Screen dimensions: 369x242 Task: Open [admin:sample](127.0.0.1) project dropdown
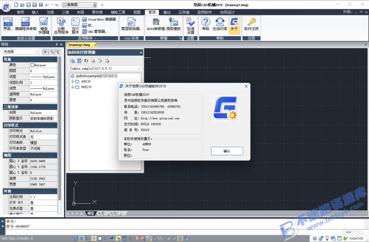pyautogui.click(x=105, y=69)
